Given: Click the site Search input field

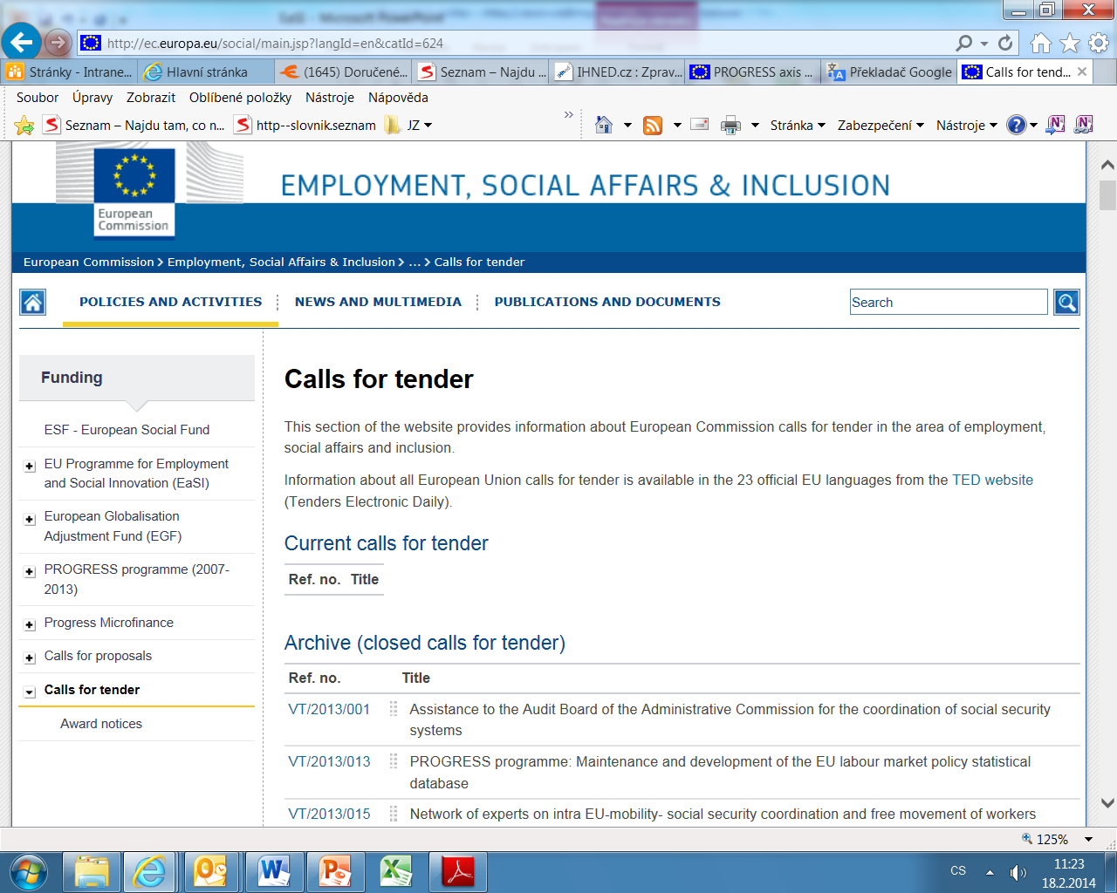Looking at the screenshot, I should tap(949, 302).
